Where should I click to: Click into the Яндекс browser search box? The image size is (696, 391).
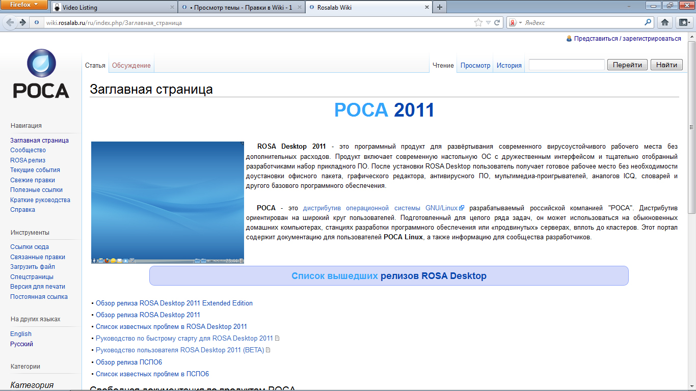[583, 23]
